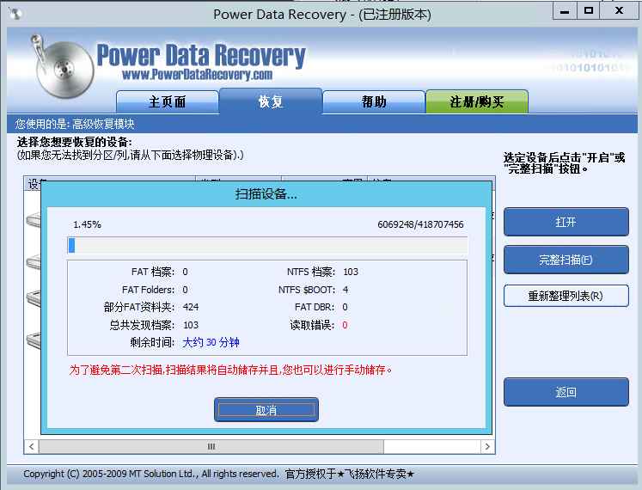
Task: Open the 帮助 tab
Action: click(373, 101)
